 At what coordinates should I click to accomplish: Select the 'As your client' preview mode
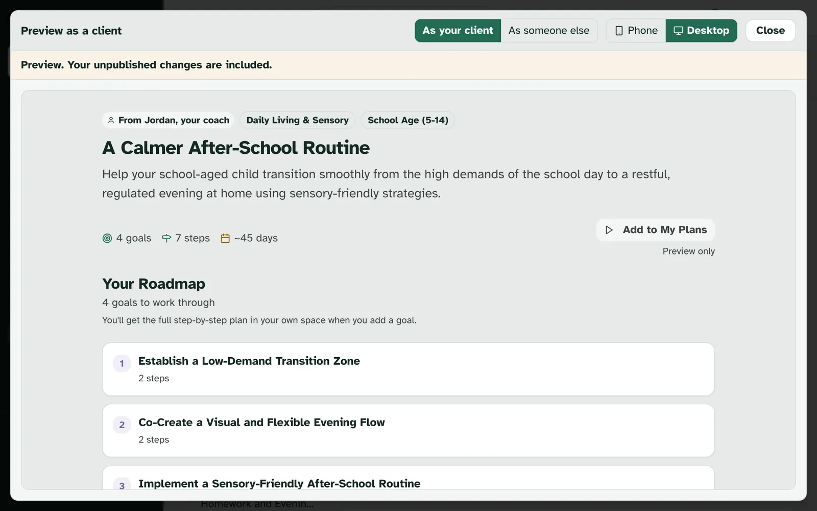(458, 31)
